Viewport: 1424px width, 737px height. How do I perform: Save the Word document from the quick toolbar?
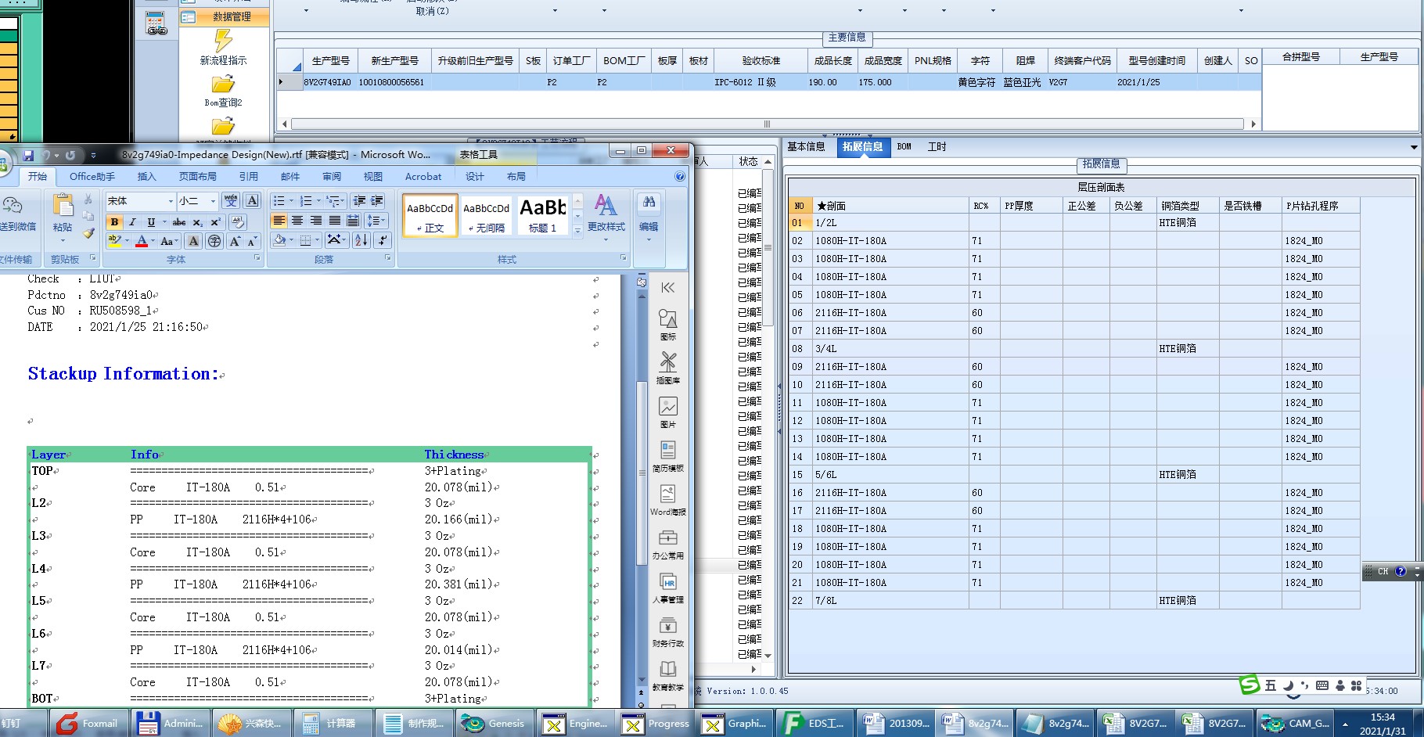click(x=28, y=155)
